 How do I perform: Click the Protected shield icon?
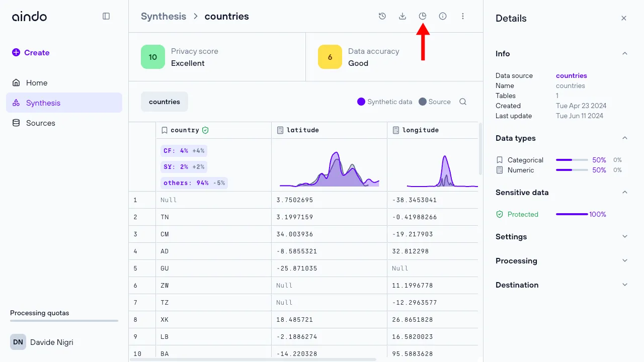click(500, 214)
